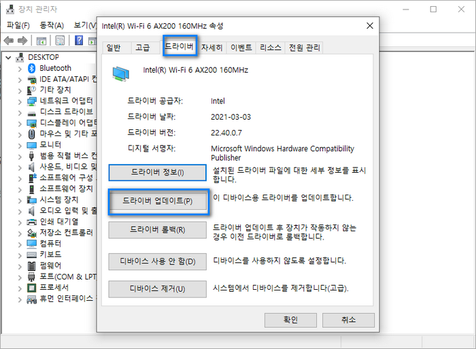This screenshot has height=349, width=476.
Task: Select the 기타 장치 category icon
Action: tap(31, 90)
